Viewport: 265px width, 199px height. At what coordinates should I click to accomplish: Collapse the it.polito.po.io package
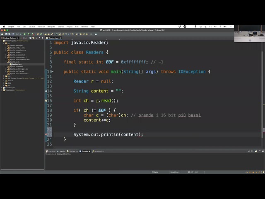6,62
